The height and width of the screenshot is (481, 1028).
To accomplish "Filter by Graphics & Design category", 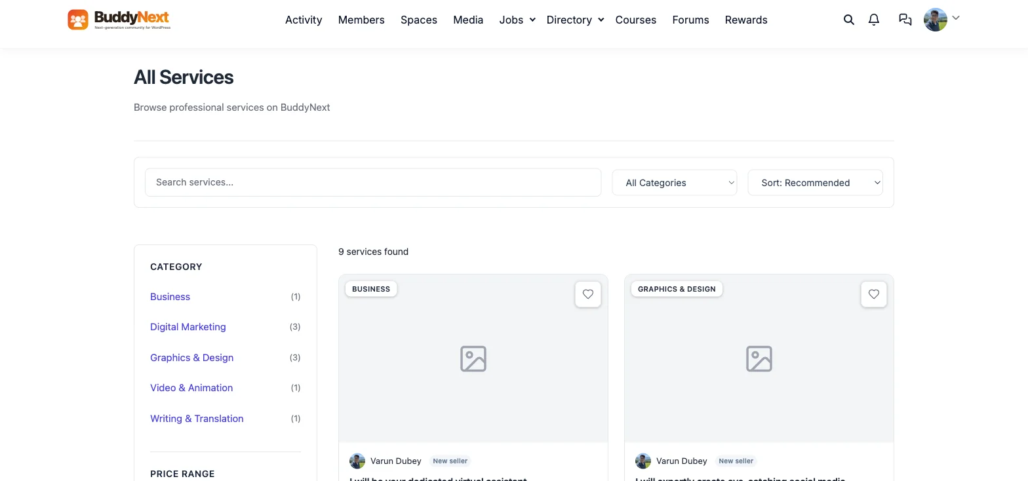I will tap(192, 358).
